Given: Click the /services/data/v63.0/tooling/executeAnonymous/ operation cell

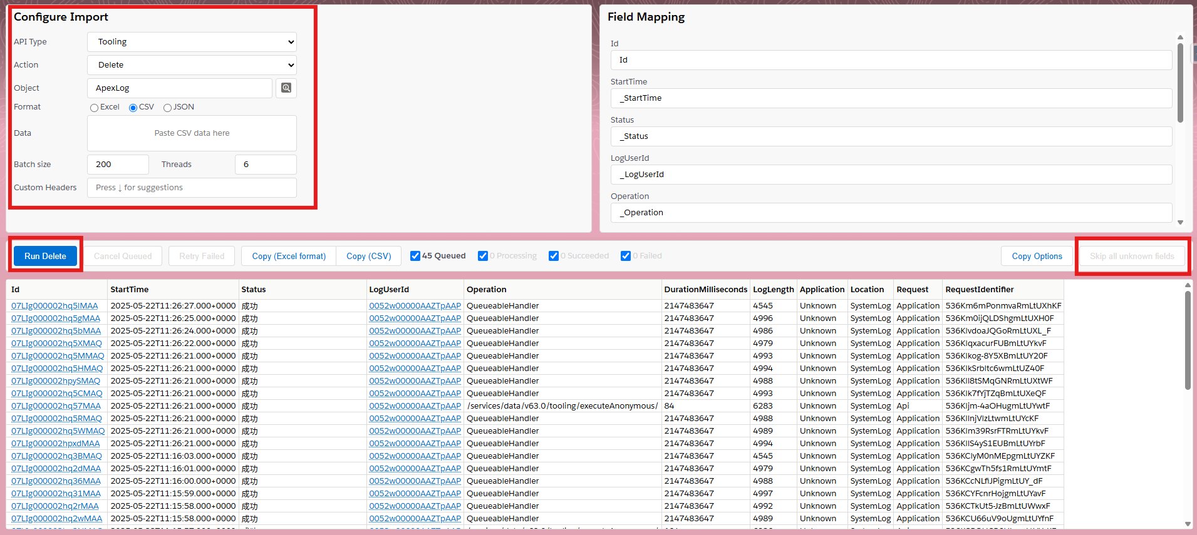Looking at the screenshot, I should click(x=562, y=406).
